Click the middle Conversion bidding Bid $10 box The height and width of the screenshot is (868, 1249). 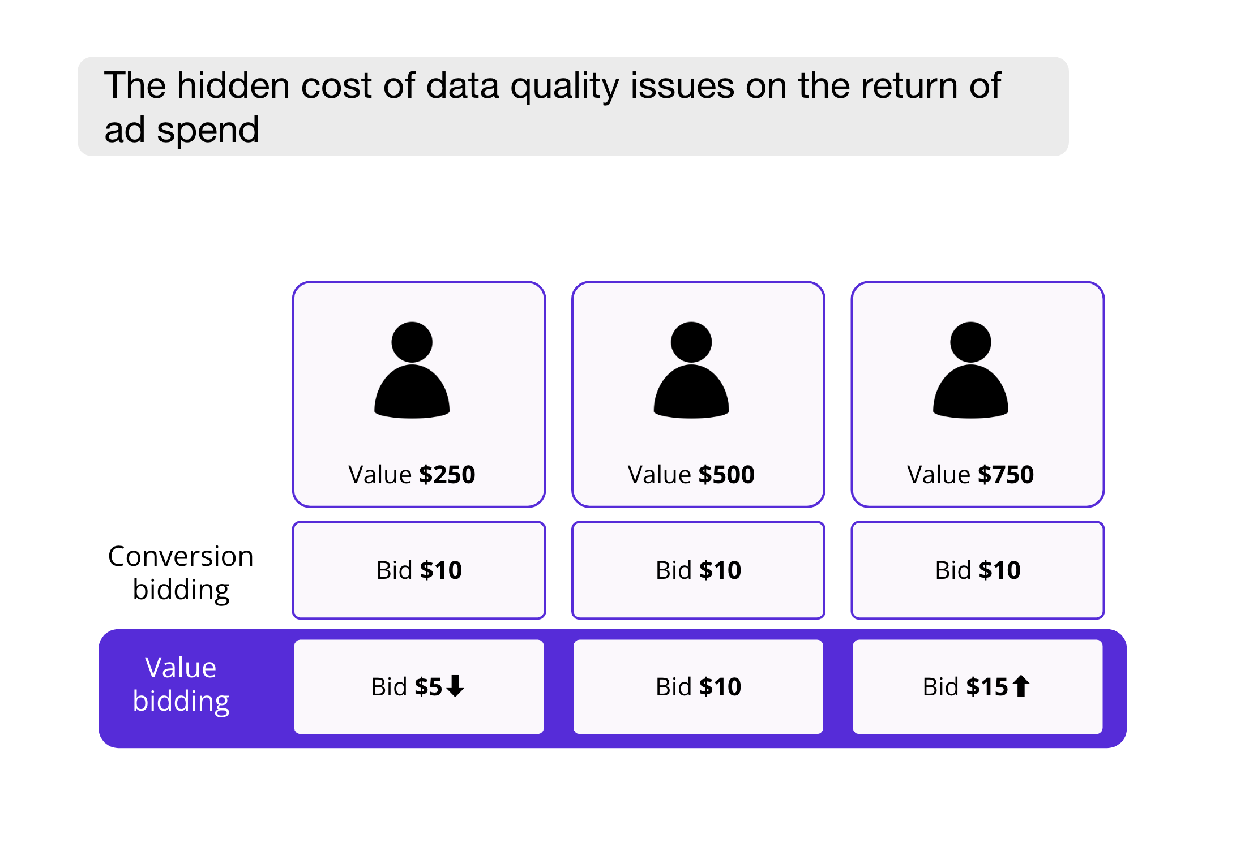(x=698, y=570)
